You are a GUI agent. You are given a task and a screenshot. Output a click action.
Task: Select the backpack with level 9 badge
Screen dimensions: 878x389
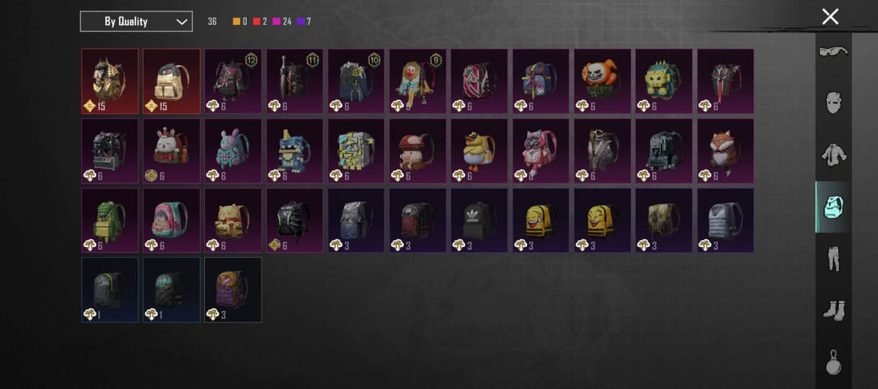(x=417, y=81)
